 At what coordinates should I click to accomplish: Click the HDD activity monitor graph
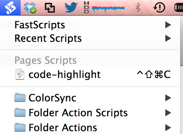pos(104,8)
